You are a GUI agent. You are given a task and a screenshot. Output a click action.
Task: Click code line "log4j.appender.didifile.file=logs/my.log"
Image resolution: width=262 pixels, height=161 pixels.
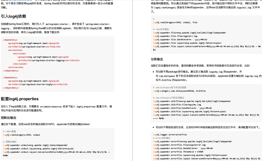pyautogui.click(x=177, y=104)
